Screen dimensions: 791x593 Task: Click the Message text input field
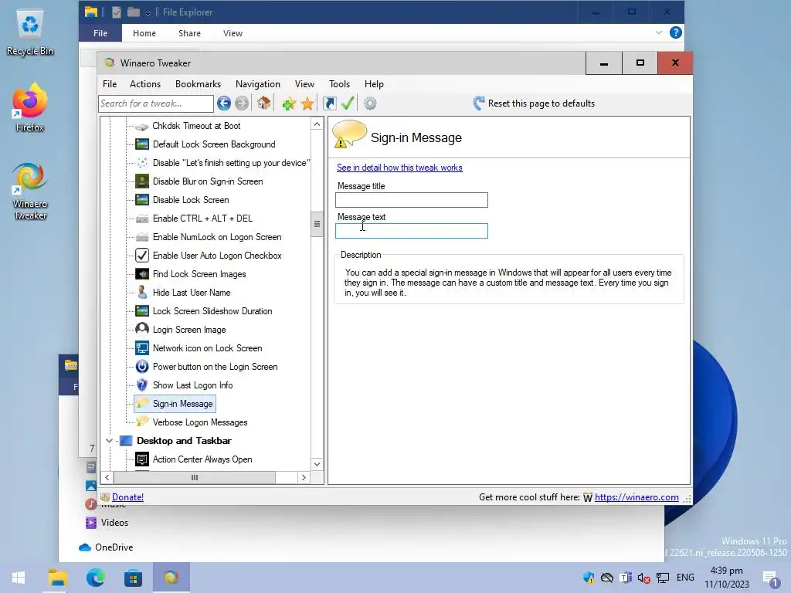coord(412,231)
